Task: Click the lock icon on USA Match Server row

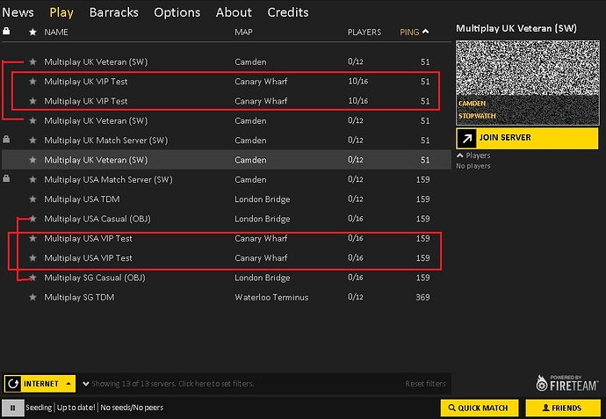Action: [7, 179]
